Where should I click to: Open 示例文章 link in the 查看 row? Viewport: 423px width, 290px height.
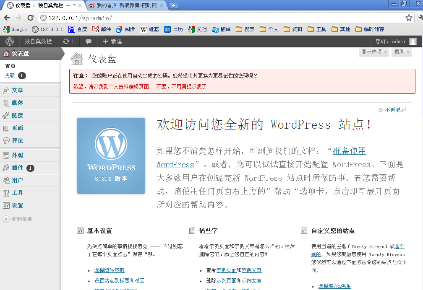251,270
